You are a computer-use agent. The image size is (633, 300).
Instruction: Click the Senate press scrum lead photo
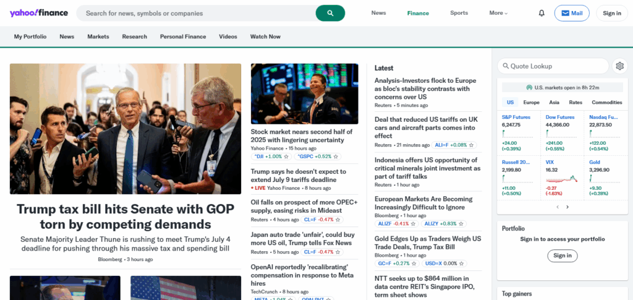125,129
